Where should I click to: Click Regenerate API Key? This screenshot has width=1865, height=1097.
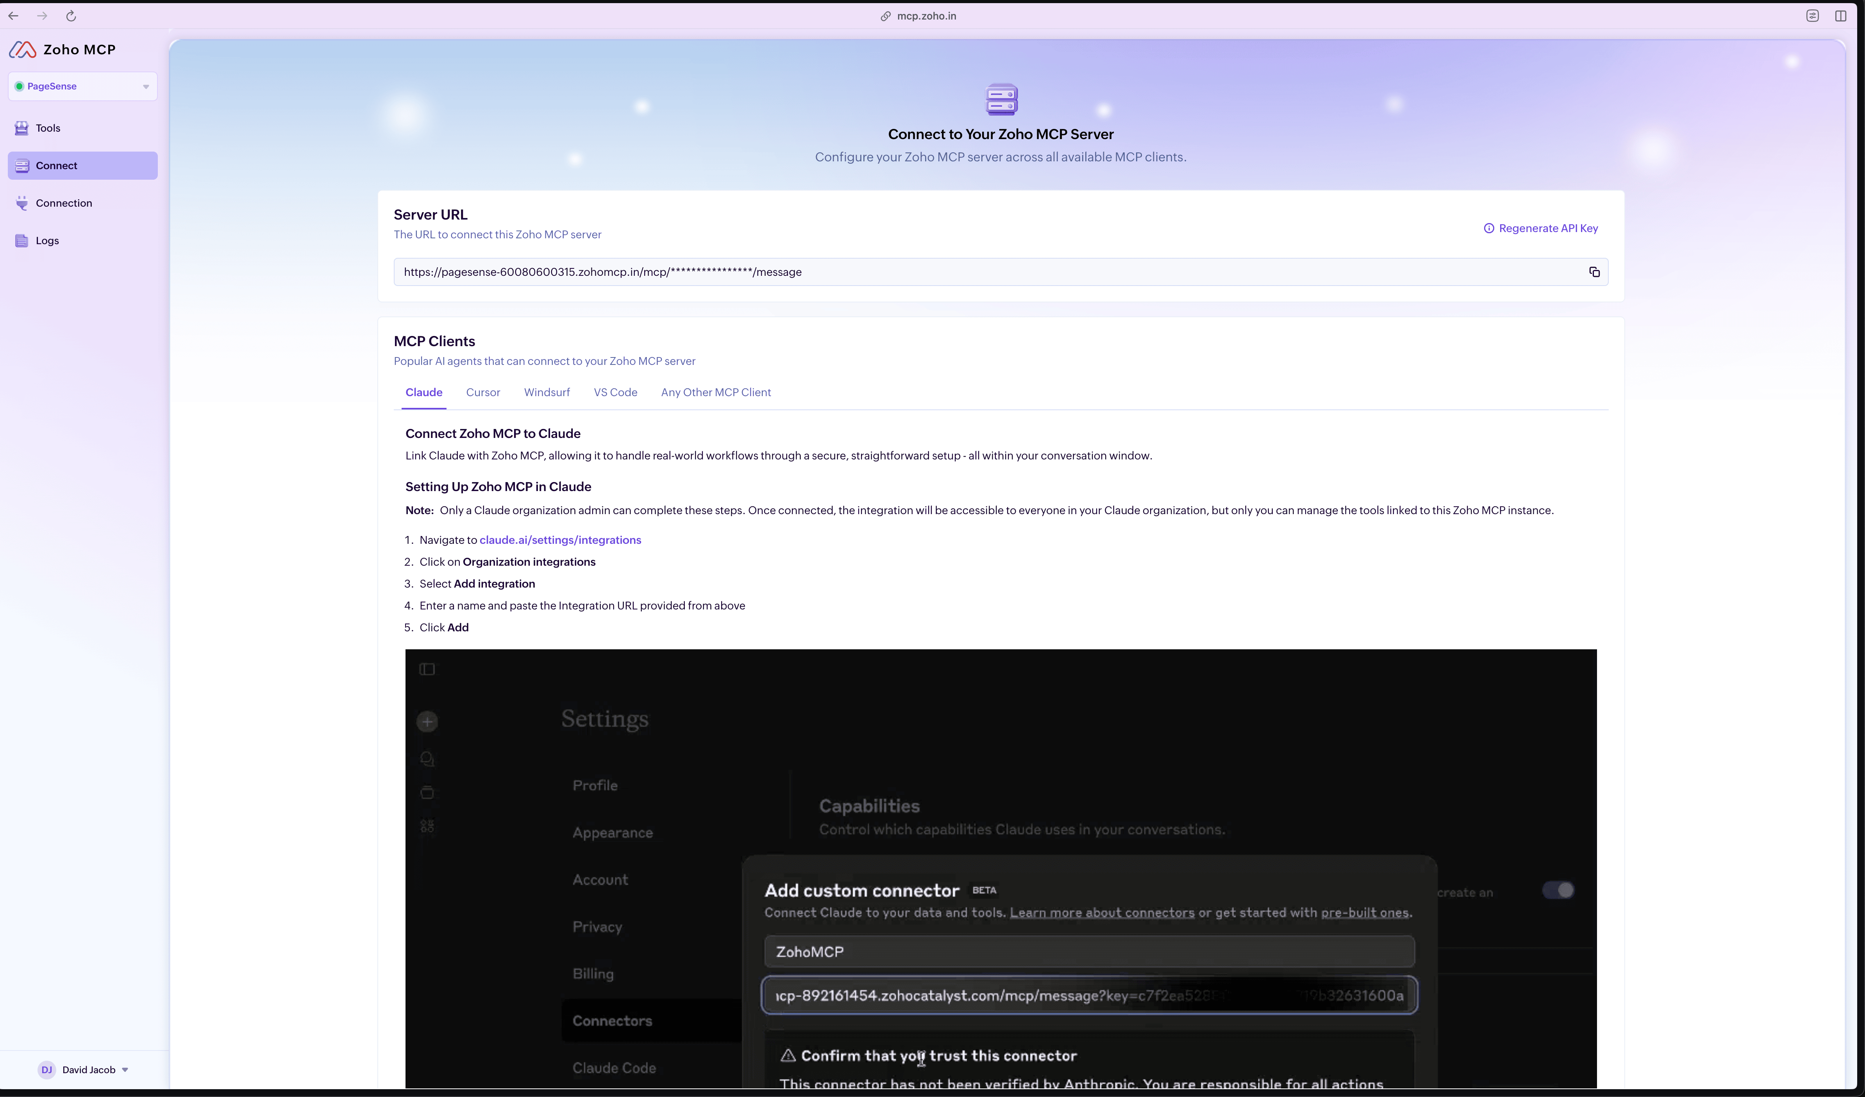[x=1548, y=228]
